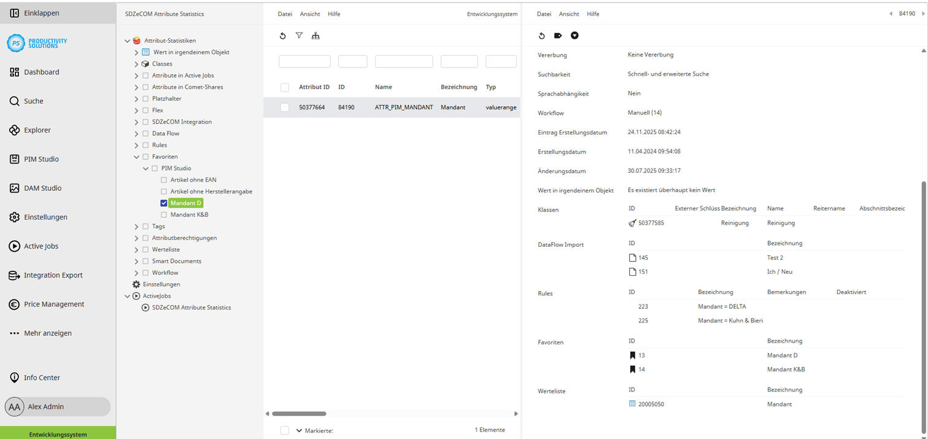
Task: Select the checkbox for attribute 50377664
Action: coord(284,107)
